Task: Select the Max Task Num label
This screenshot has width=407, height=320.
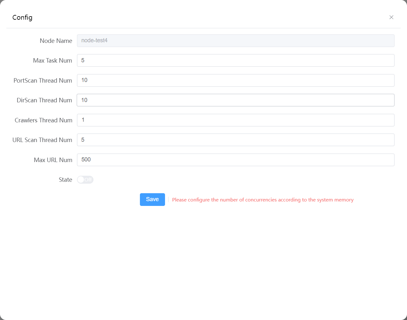Action: point(52,60)
